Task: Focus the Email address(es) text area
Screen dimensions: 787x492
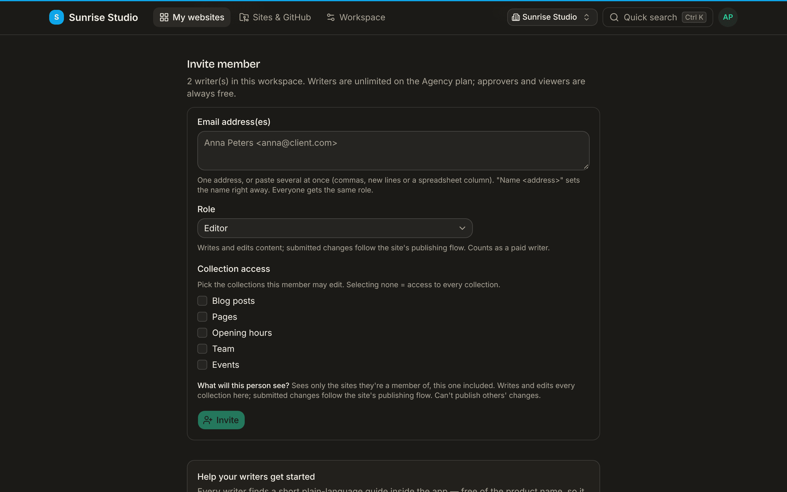Action: pos(393,151)
